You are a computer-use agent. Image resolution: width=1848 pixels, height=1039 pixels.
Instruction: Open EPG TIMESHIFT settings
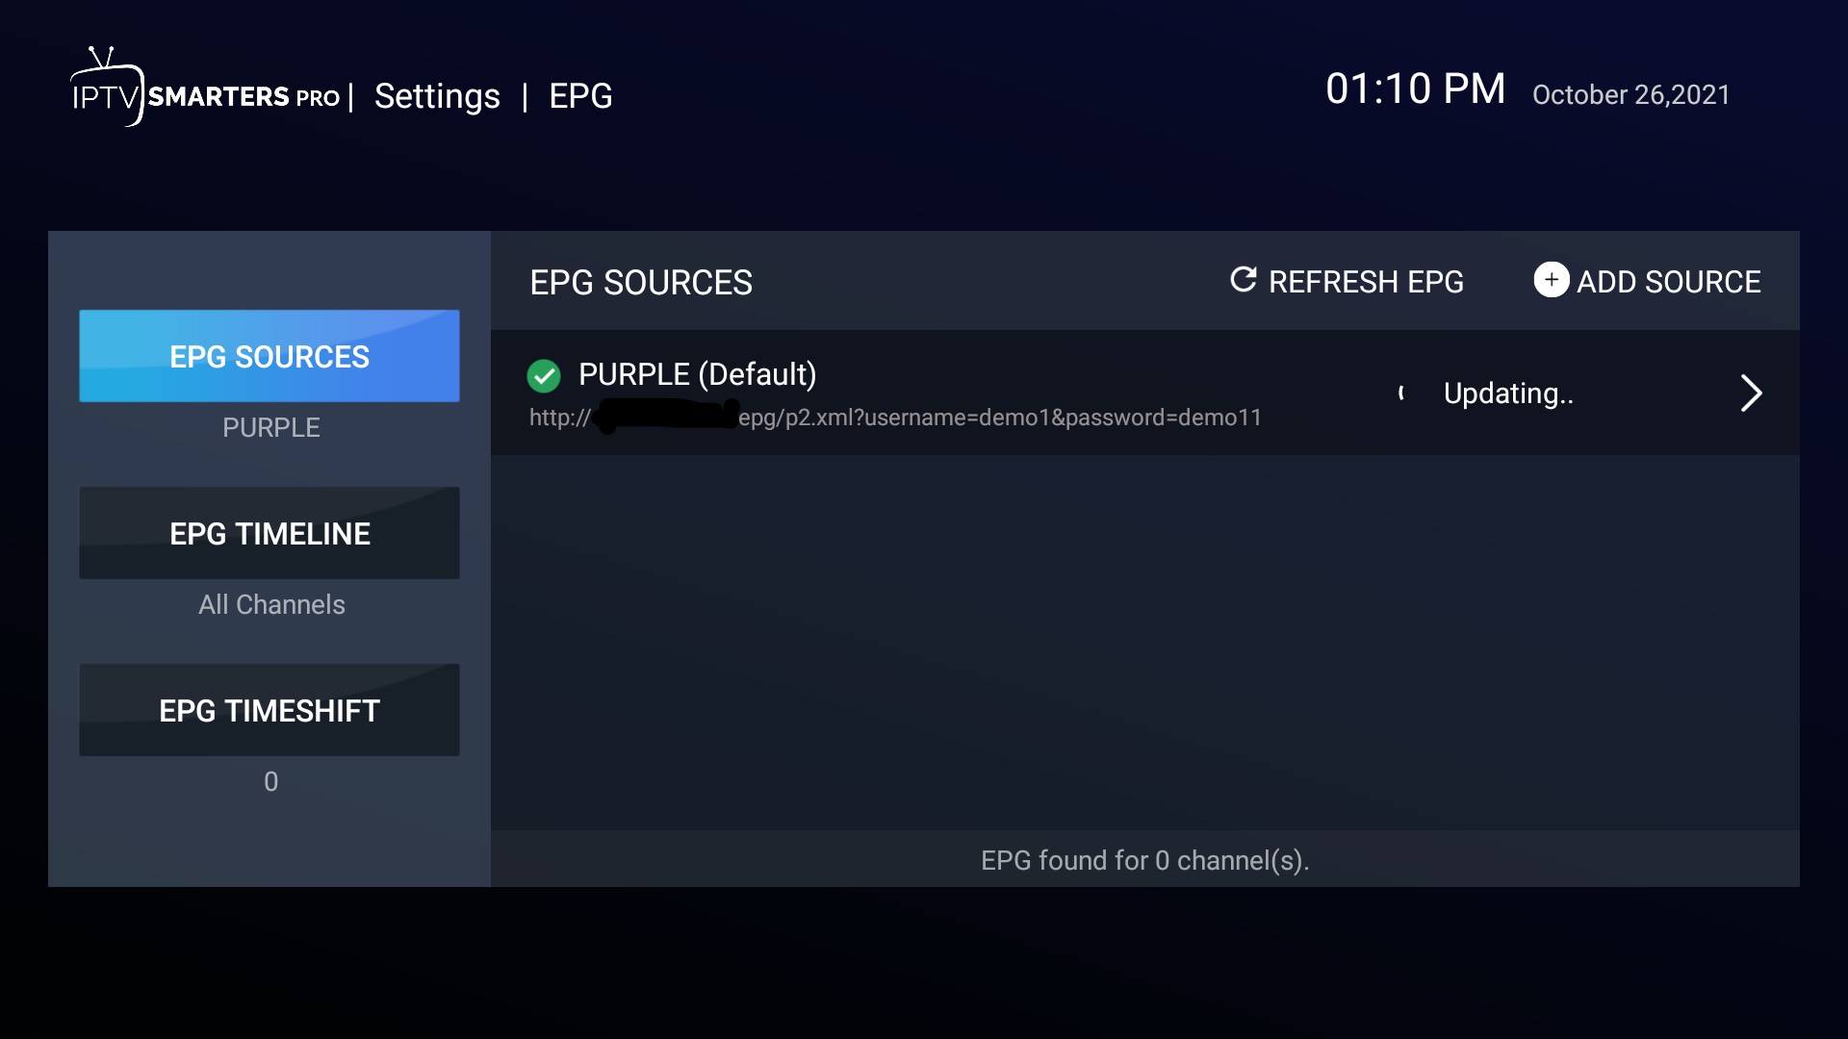tap(270, 709)
